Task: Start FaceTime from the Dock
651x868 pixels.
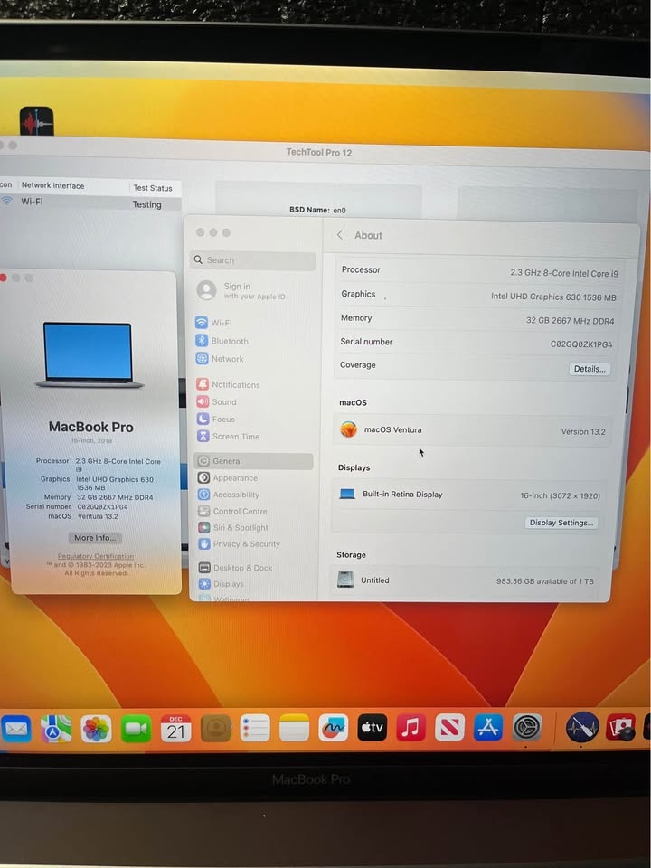Action: point(137,729)
